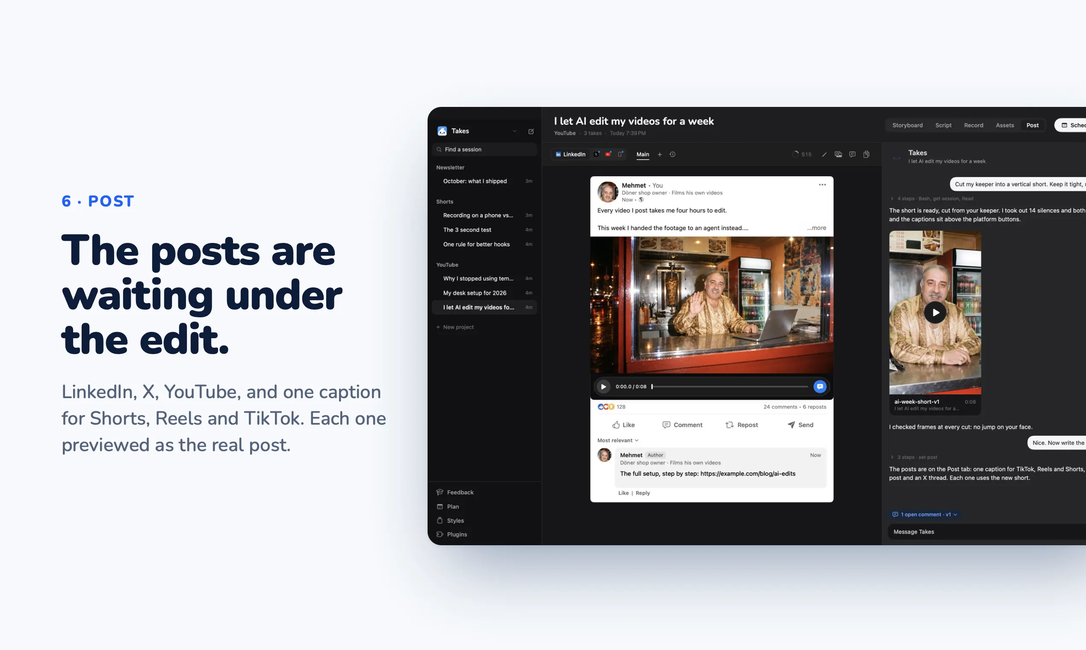Select the Post tab

point(1032,125)
